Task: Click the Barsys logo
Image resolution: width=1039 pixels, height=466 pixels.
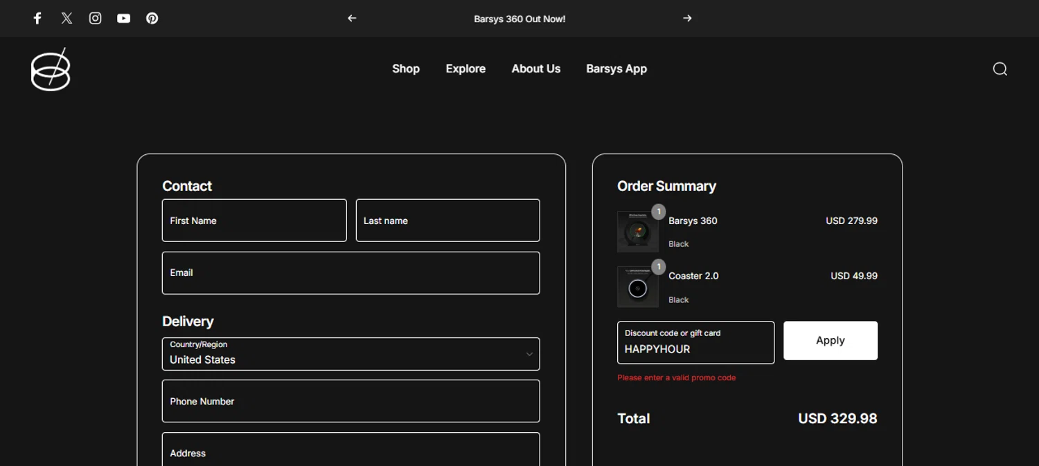Action: [x=51, y=69]
